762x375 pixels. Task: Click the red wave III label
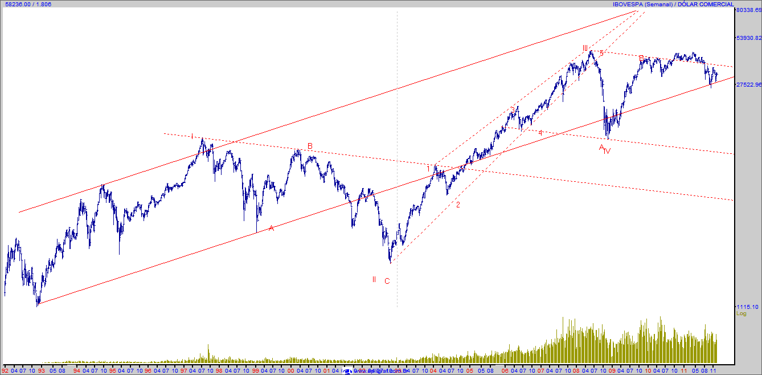pos(585,47)
